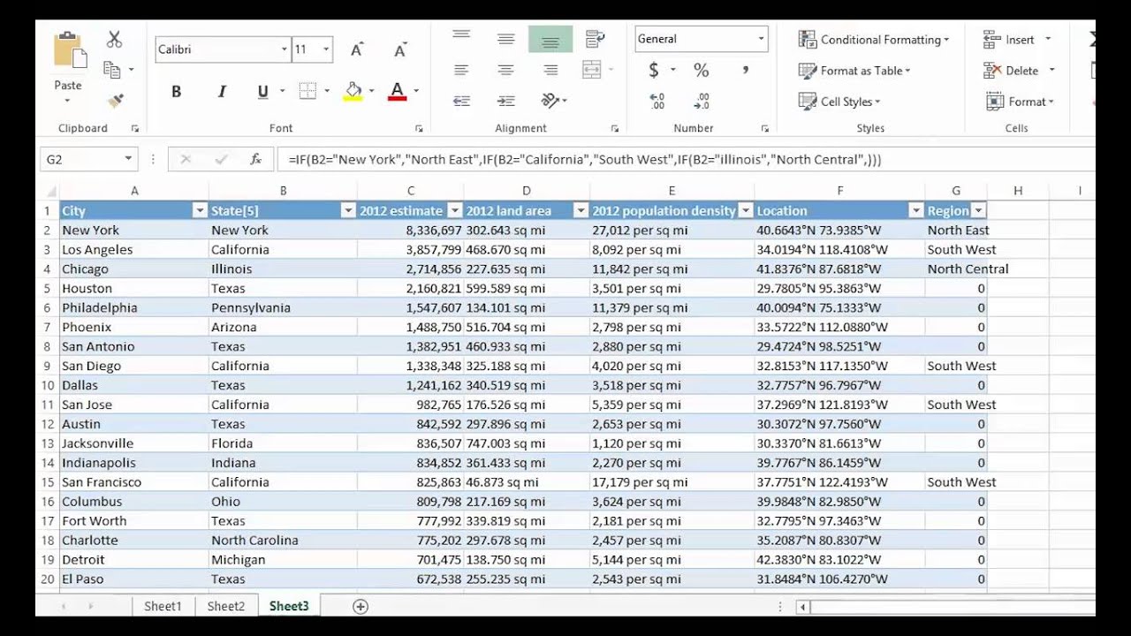Apply Accounting dollar number format
This screenshot has height=636, width=1131.
point(654,70)
